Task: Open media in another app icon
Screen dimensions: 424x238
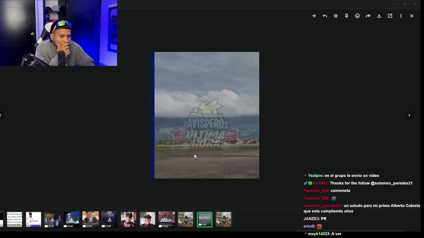Action: [x=390, y=16]
